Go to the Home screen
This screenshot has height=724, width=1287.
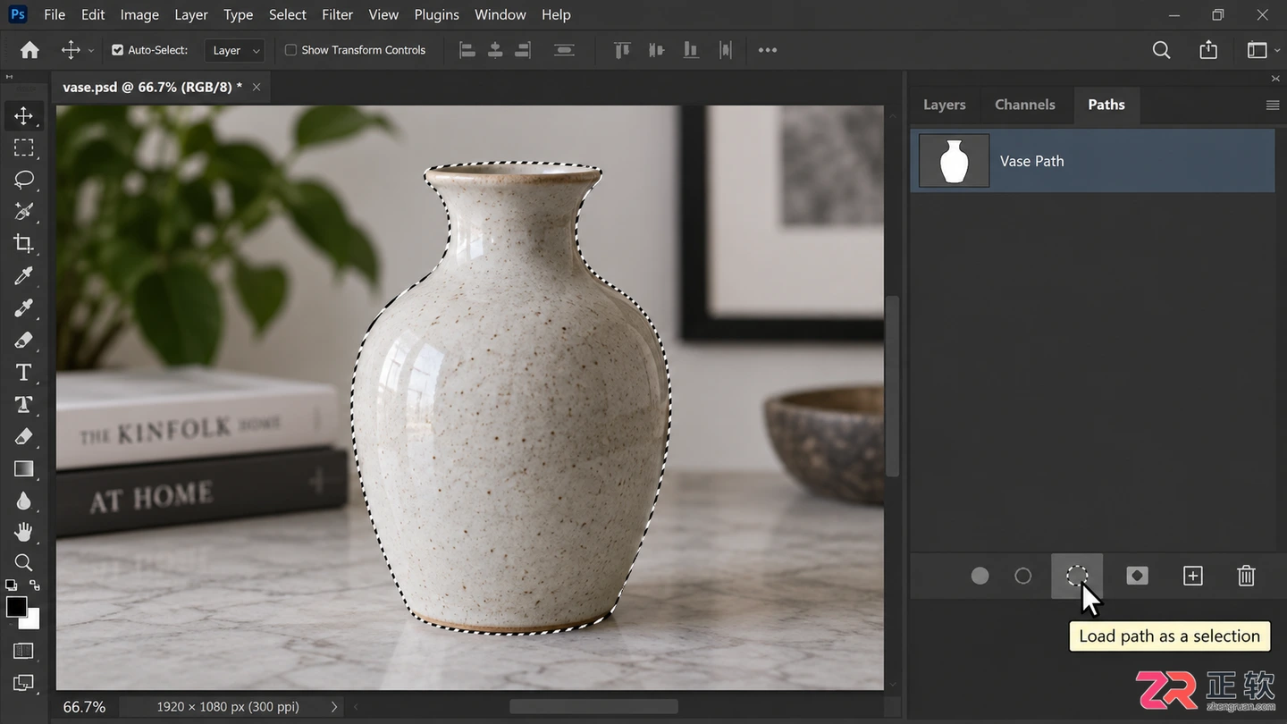[29, 50]
